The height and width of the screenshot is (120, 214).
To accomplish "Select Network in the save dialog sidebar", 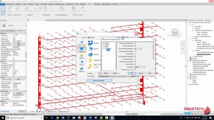I will [x=82, y=70].
